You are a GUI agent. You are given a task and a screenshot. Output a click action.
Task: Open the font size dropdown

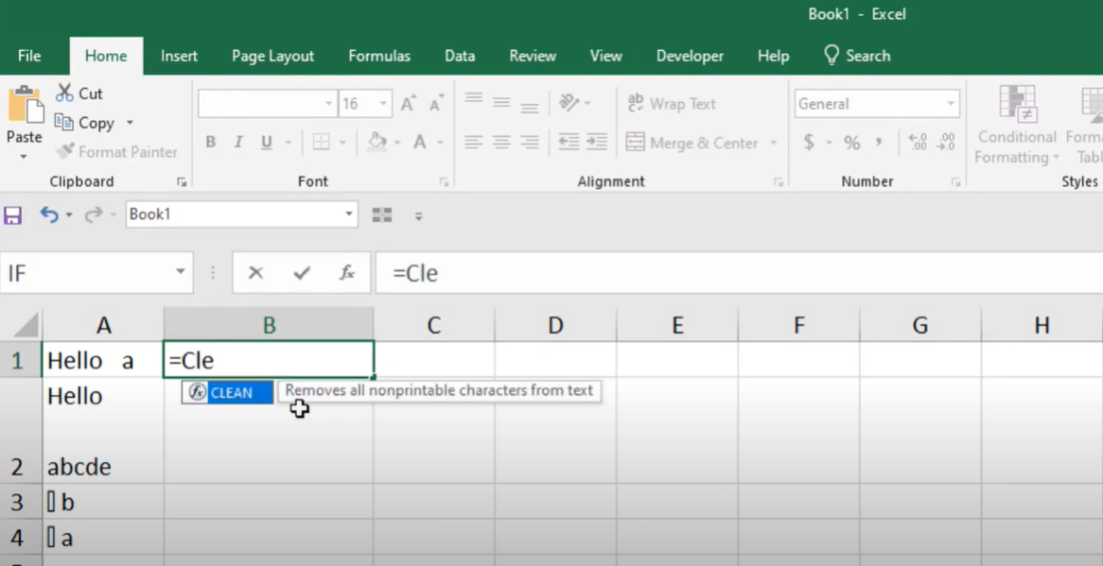(x=383, y=104)
